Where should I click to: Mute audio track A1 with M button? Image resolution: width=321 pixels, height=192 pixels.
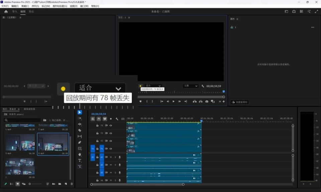111,157
